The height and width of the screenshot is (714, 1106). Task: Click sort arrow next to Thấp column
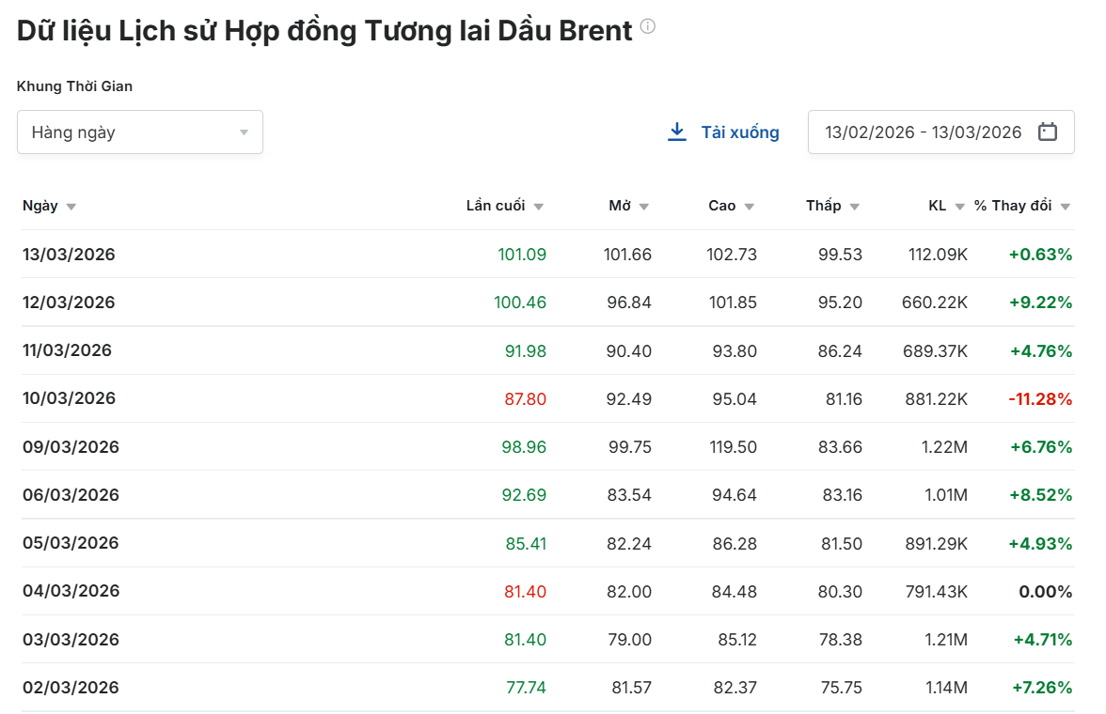pos(854,207)
